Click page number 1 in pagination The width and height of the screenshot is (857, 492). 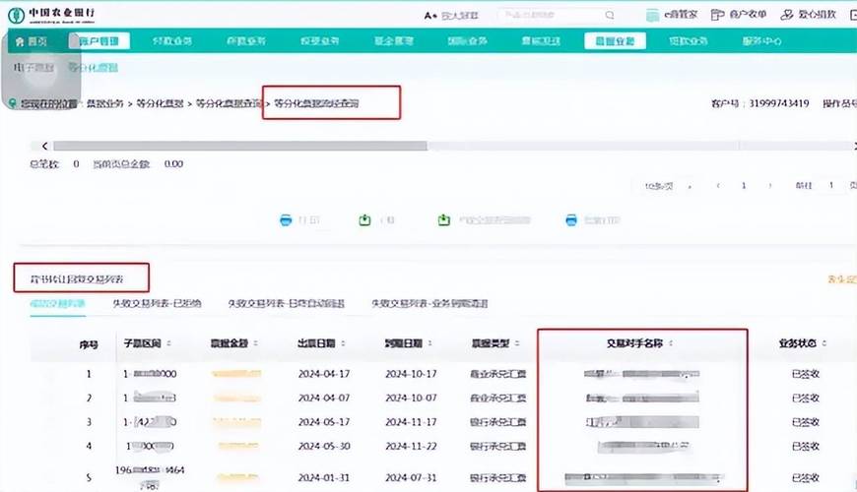coord(744,186)
